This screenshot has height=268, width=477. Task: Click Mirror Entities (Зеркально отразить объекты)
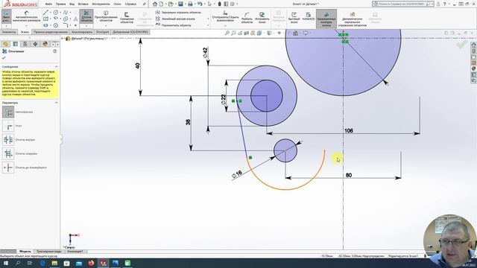click(x=178, y=13)
